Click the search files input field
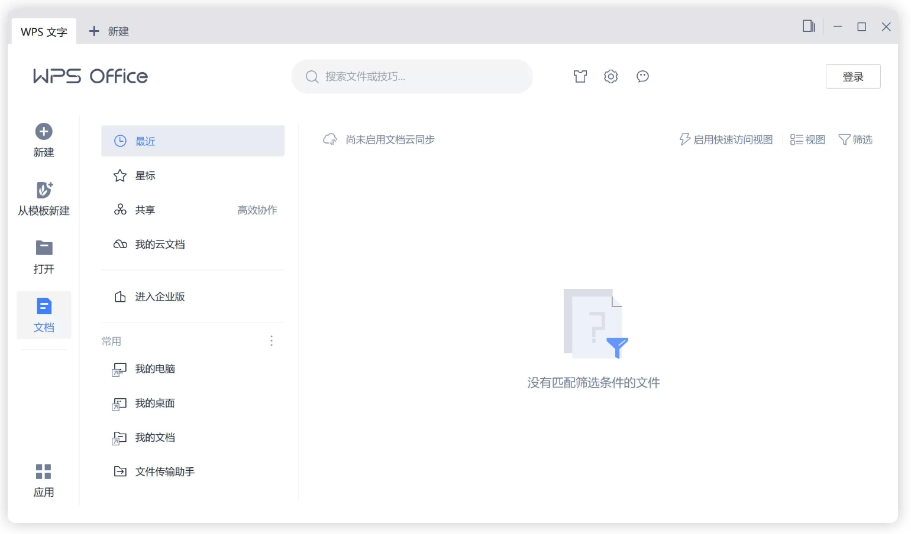The width and height of the screenshot is (911, 534). [x=412, y=76]
